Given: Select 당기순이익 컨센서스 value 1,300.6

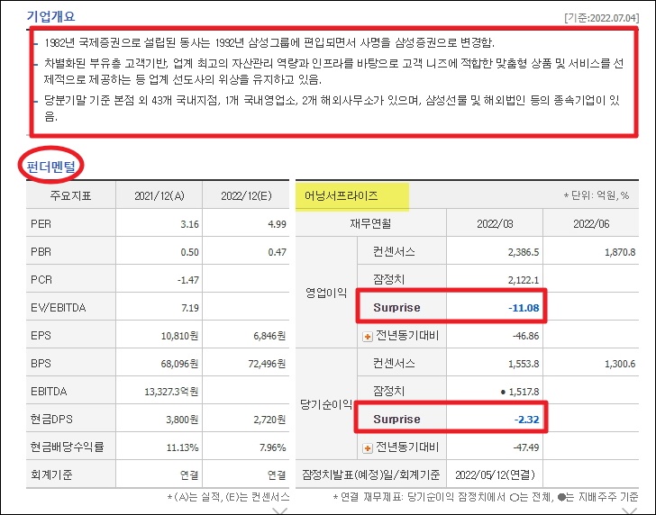Looking at the screenshot, I should click(x=620, y=364).
